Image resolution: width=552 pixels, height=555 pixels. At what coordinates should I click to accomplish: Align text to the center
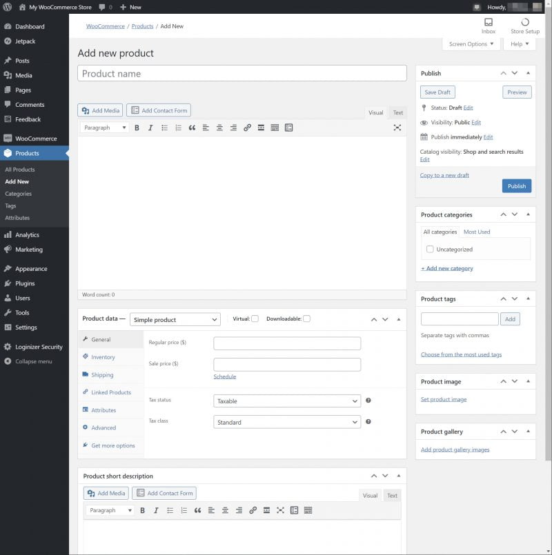[219, 128]
